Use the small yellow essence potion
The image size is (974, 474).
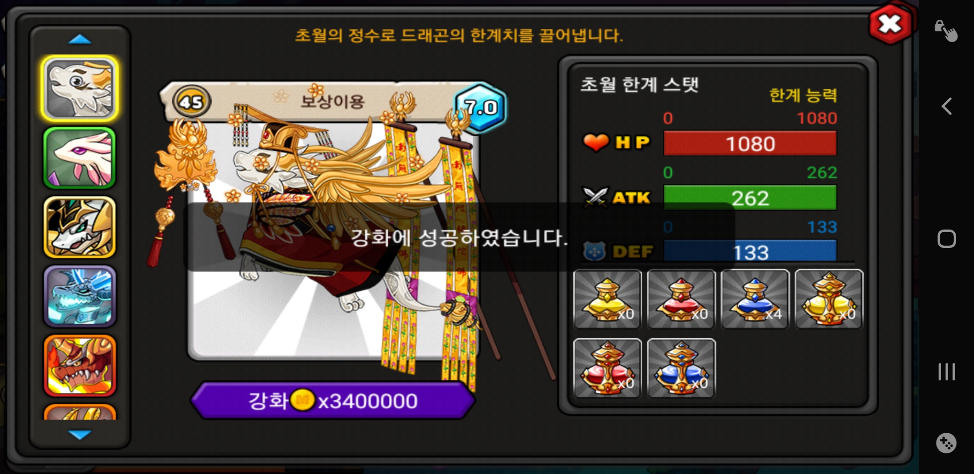[x=607, y=299]
